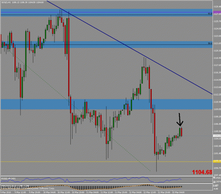Screen dimensions: 221x194
Task: Click the 12 Mar 20:00 time label
Action: (x=164, y=192)
